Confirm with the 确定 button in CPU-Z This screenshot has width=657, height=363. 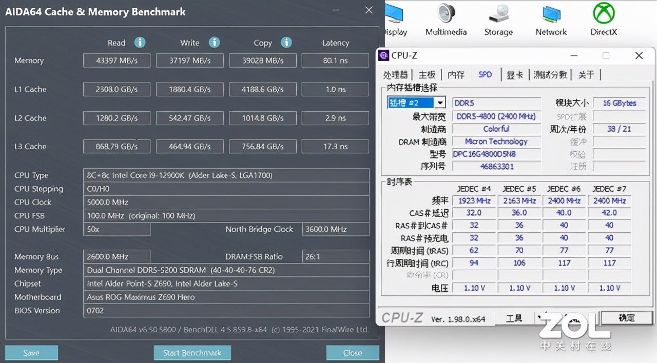point(626,318)
